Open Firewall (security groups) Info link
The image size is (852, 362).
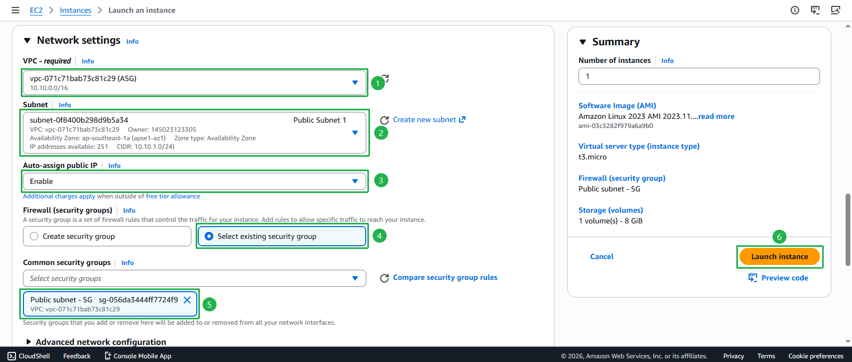point(129,211)
